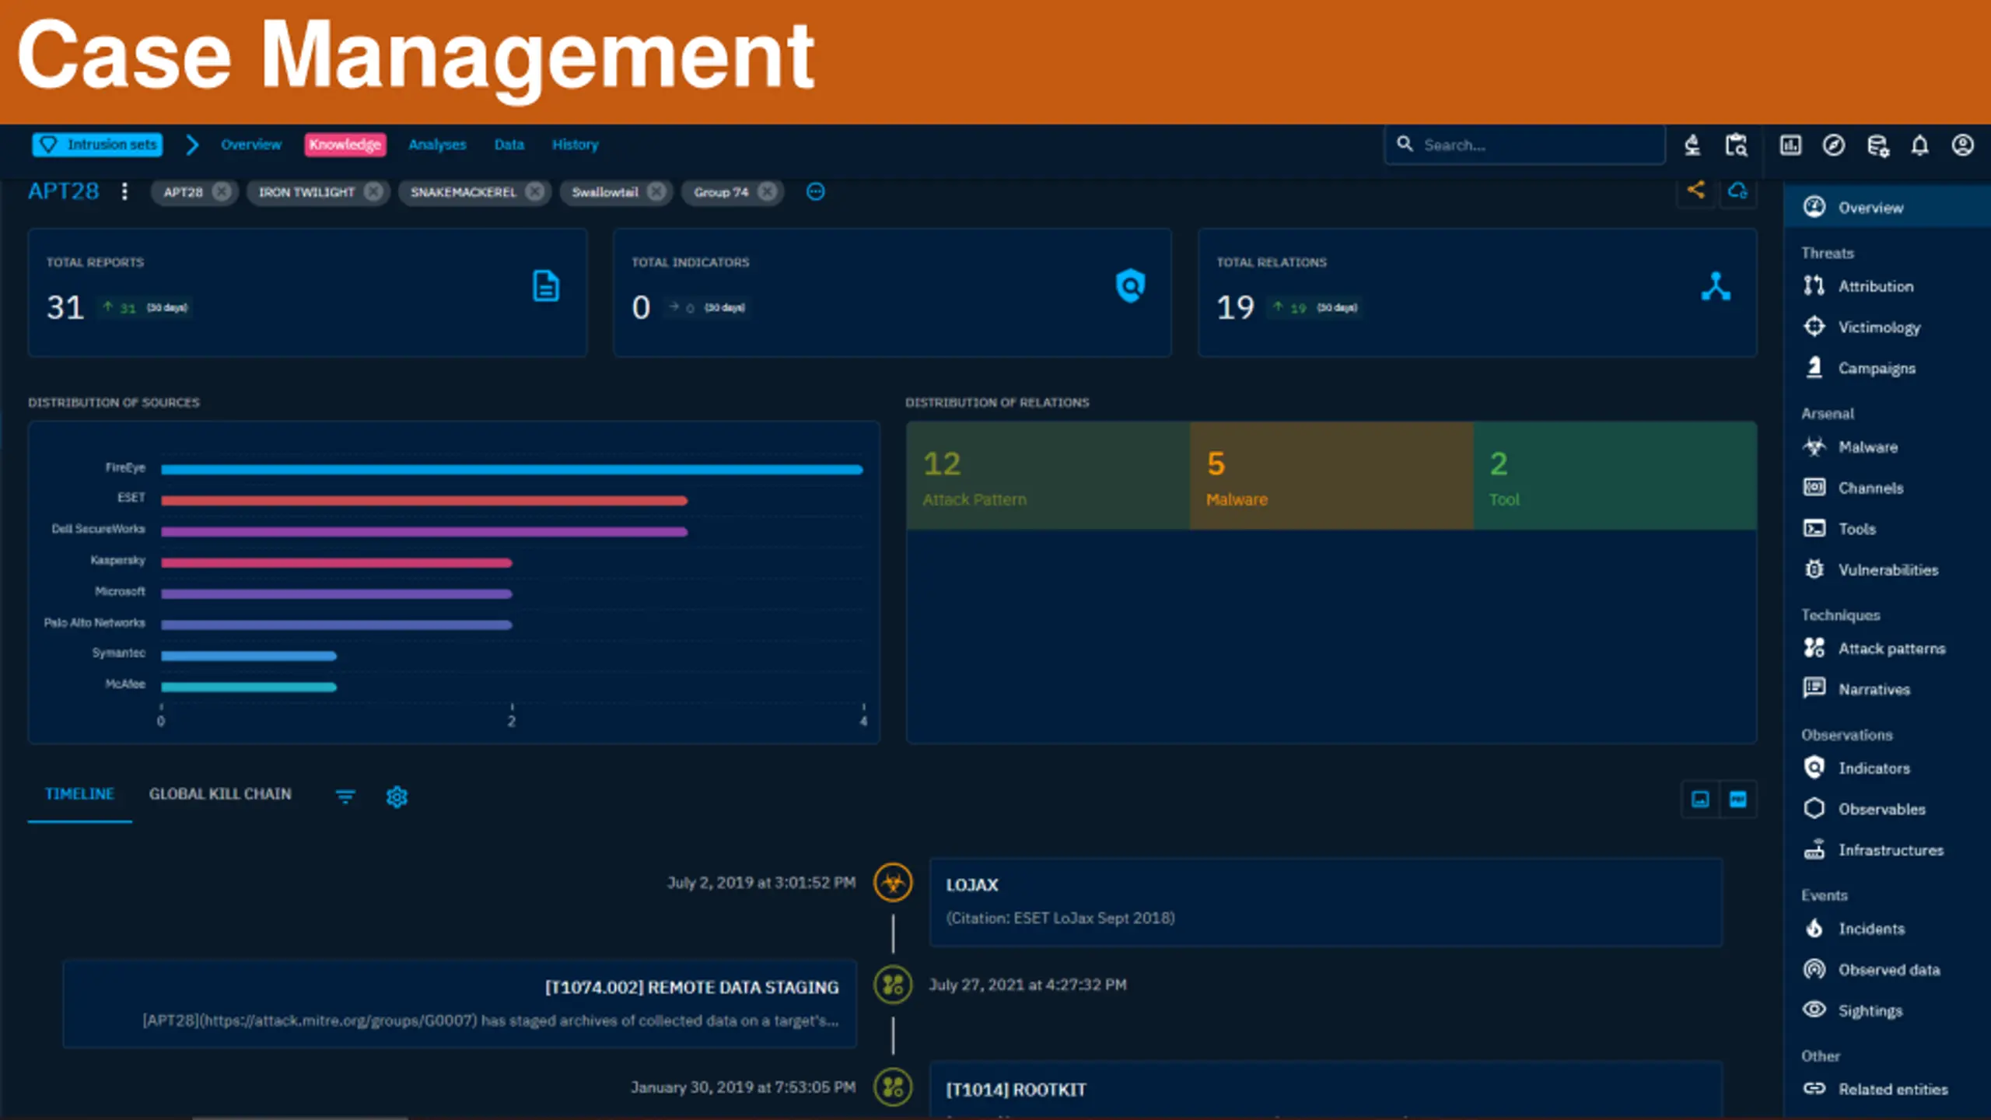Open the Data tab

509,145
